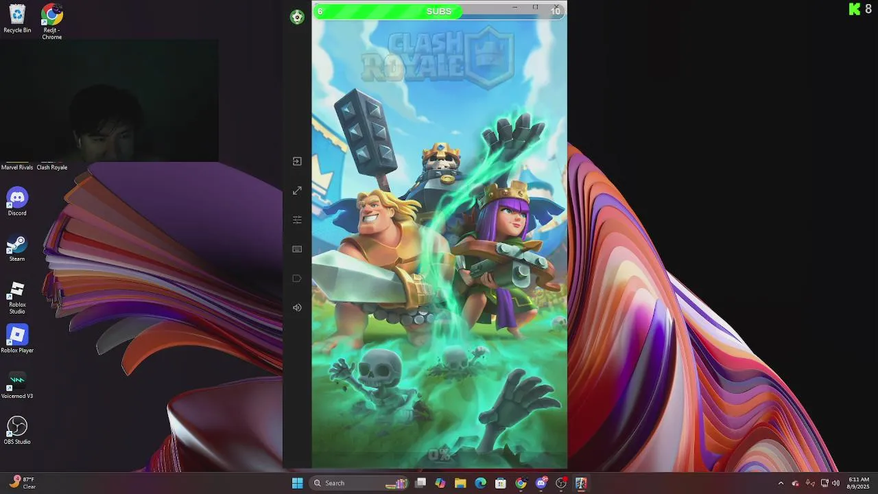Select the Voicemod V3 desktop shortcut
Image resolution: width=878 pixels, height=494 pixels.
click(17, 386)
